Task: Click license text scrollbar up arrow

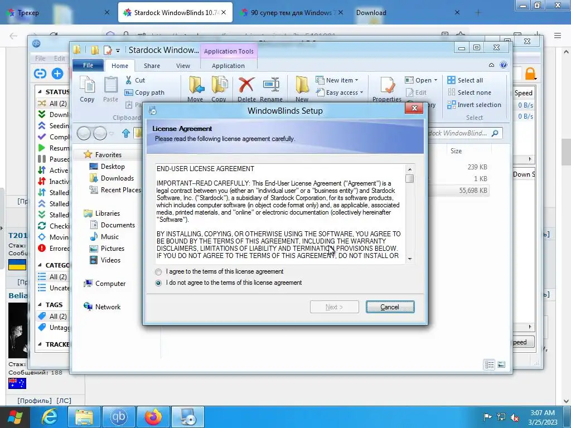Action: [x=410, y=169]
